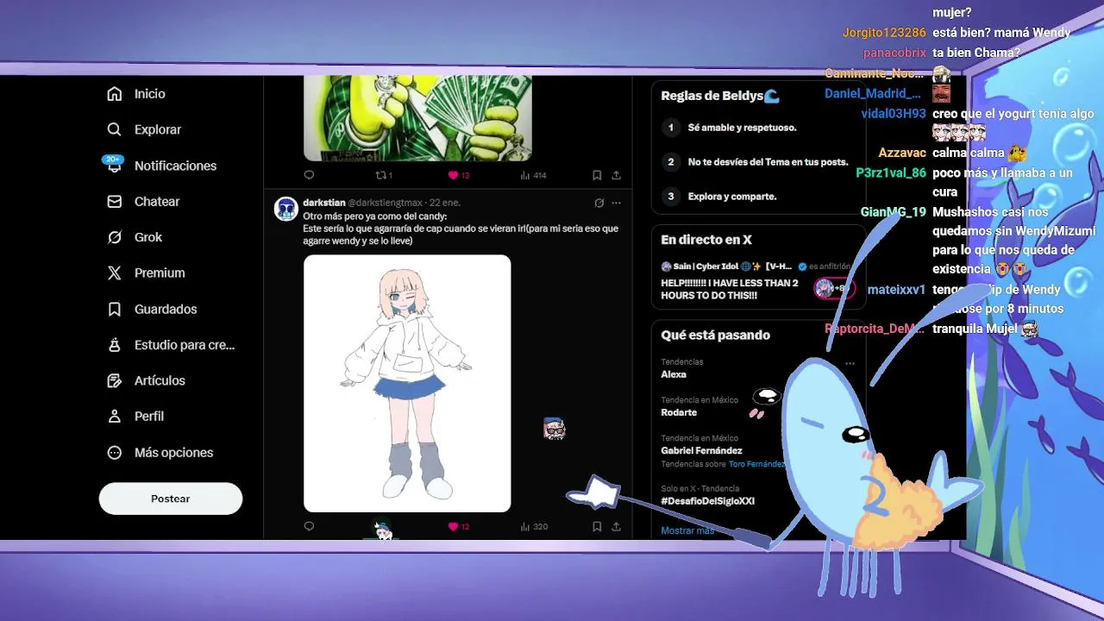Click rule Sé amable y respetuoso

(742, 128)
